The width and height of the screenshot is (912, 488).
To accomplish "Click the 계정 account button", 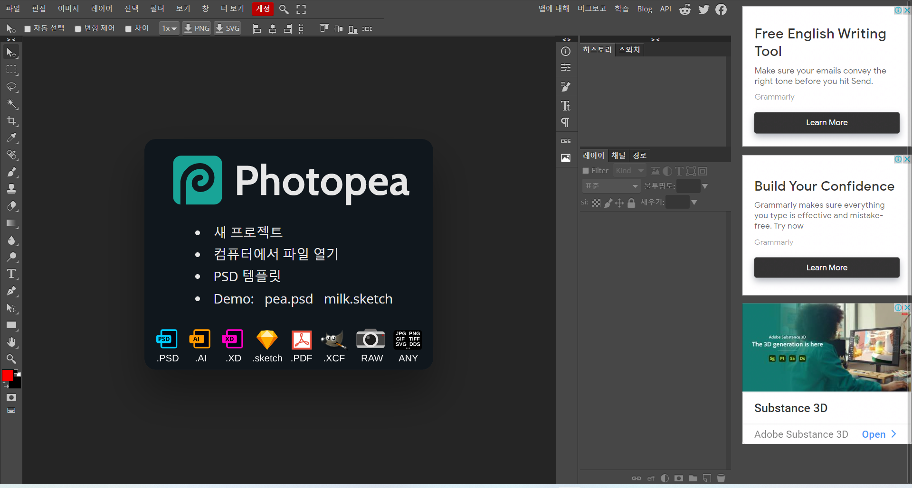I will coord(263,9).
